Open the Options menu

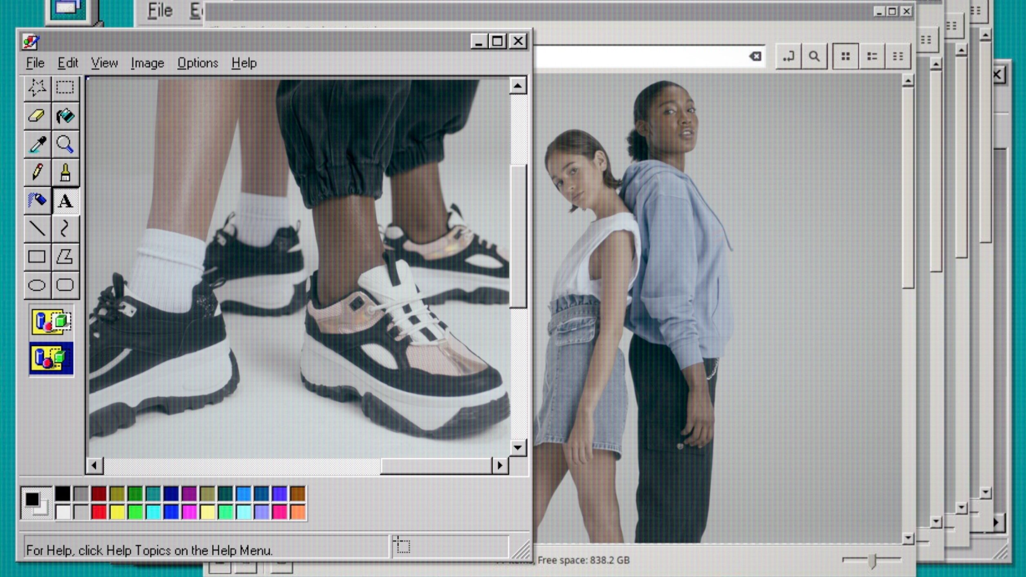click(197, 63)
